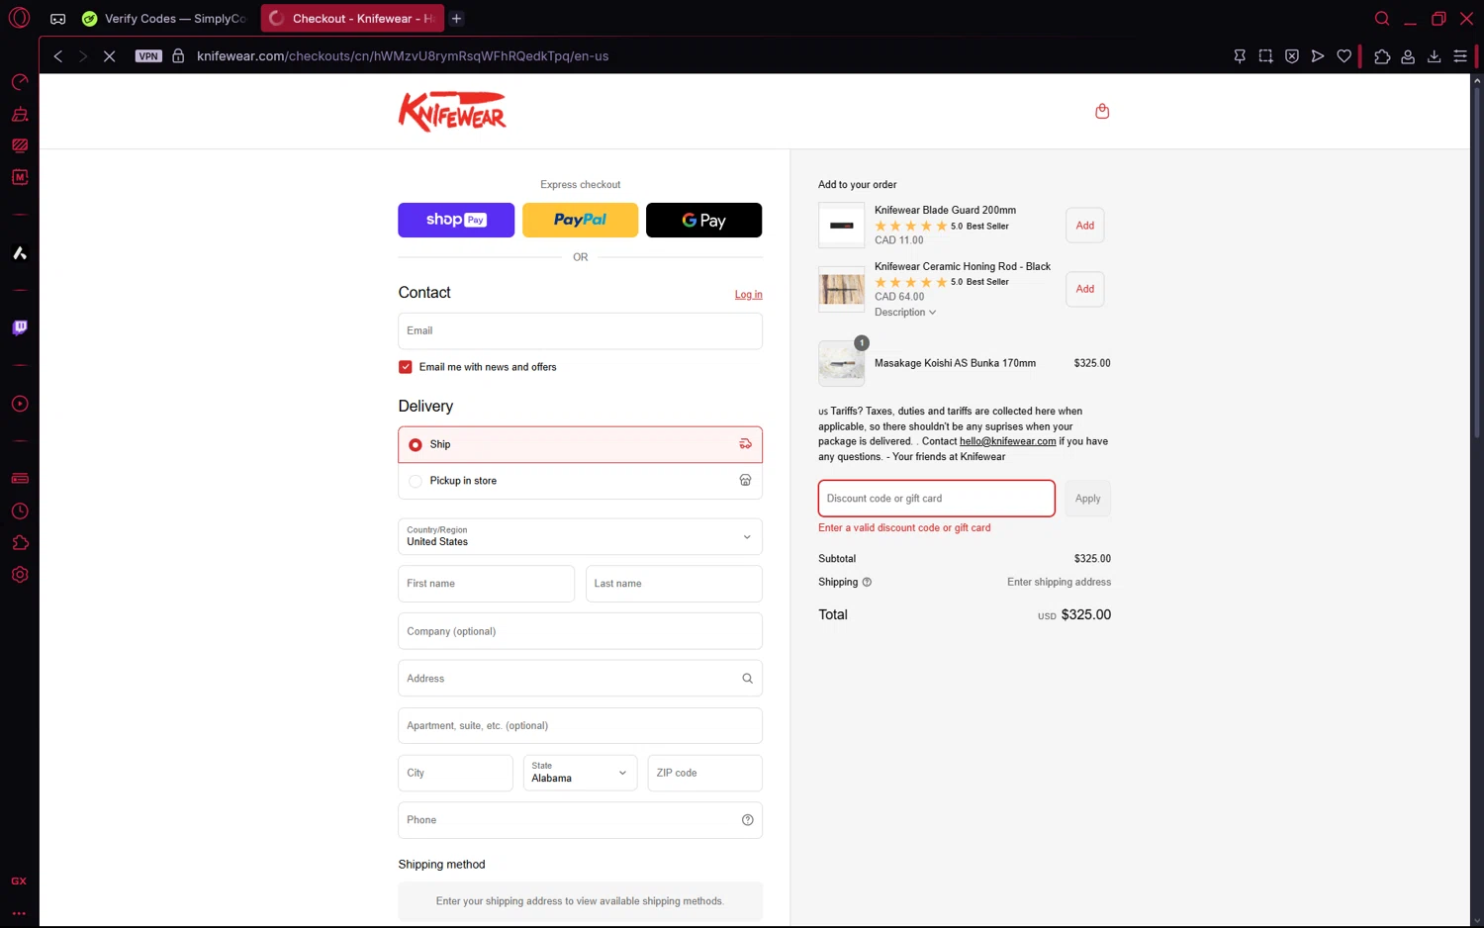Uncheck Email me with news and offers
The width and height of the screenshot is (1484, 928).
[406, 367]
